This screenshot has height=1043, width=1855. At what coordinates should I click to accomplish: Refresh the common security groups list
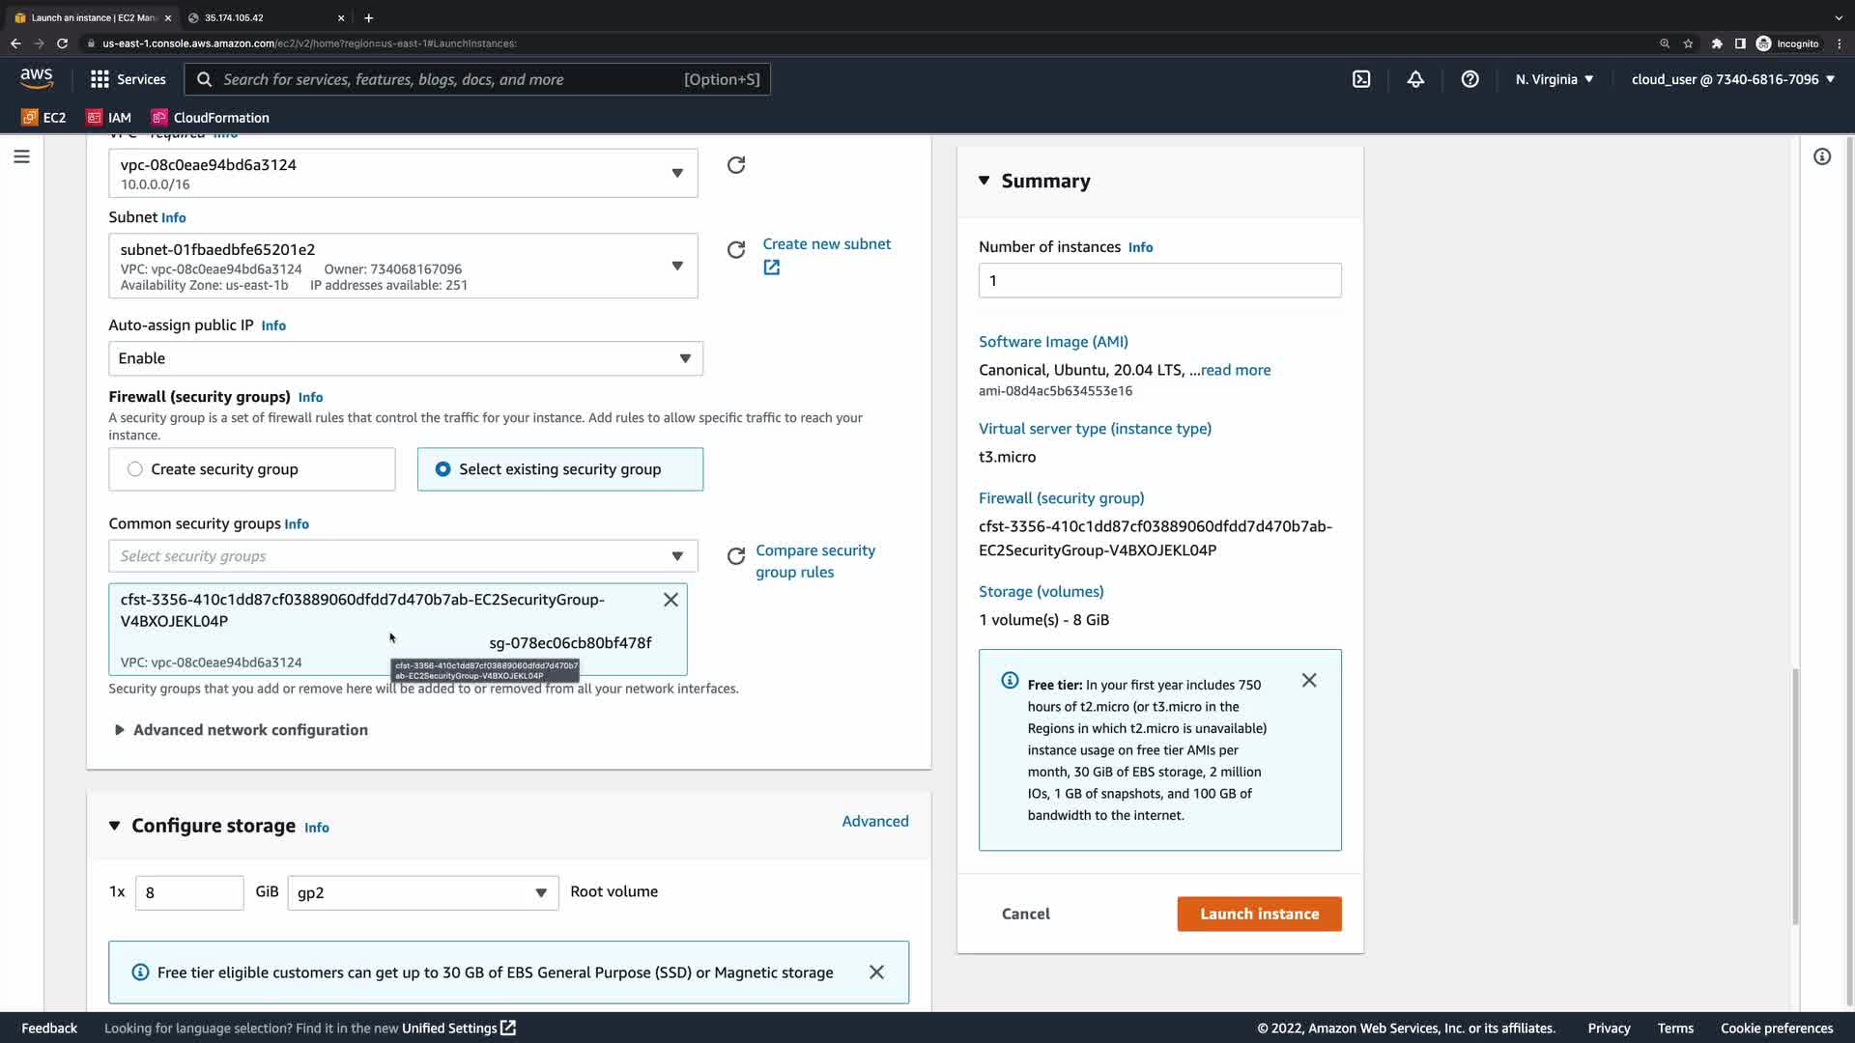(736, 556)
